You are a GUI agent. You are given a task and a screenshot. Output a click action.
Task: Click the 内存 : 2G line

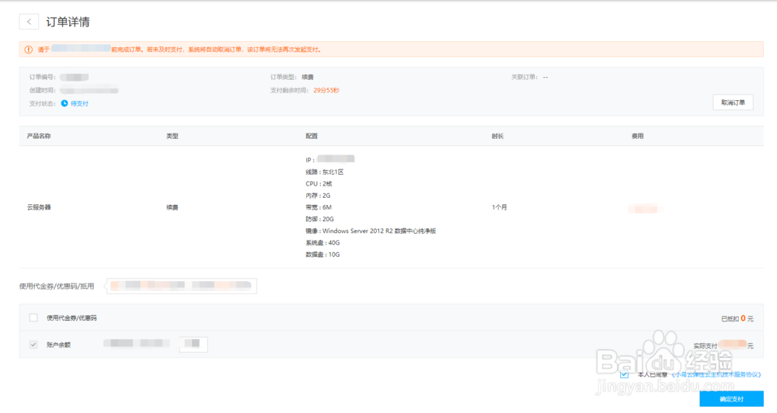click(x=318, y=196)
